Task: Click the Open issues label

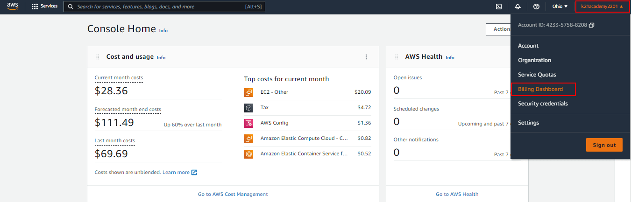Action: point(408,77)
